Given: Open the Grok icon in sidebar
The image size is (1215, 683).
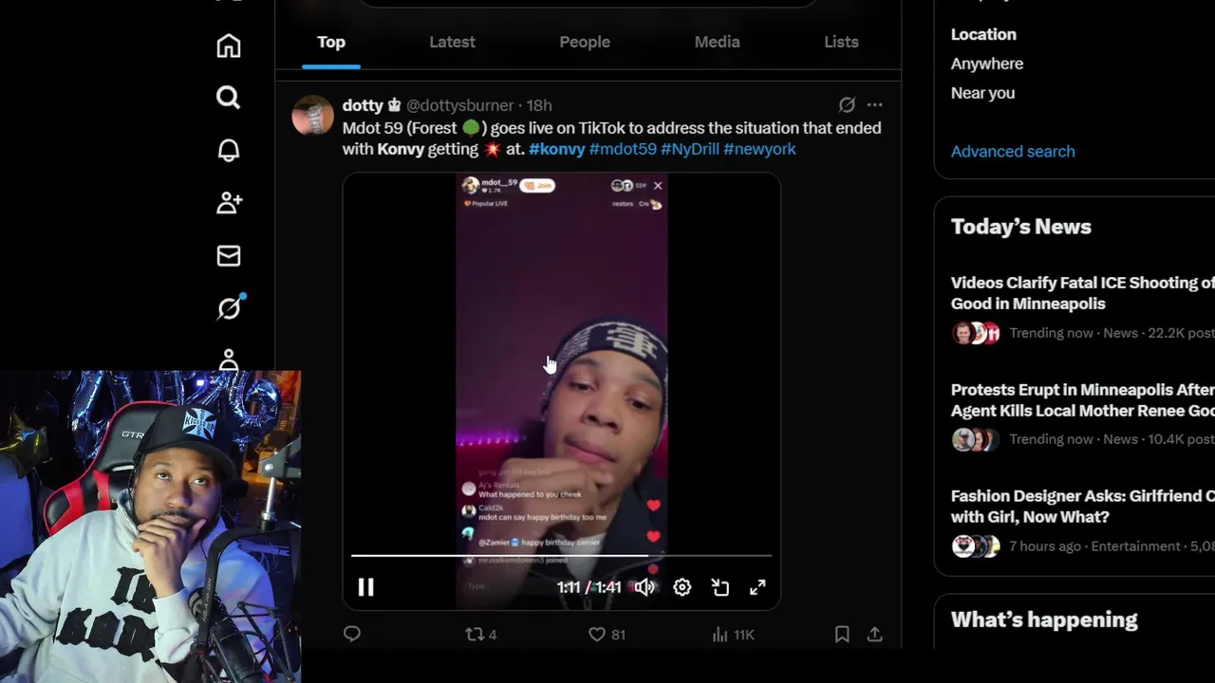Looking at the screenshot, I should [230, 307].
